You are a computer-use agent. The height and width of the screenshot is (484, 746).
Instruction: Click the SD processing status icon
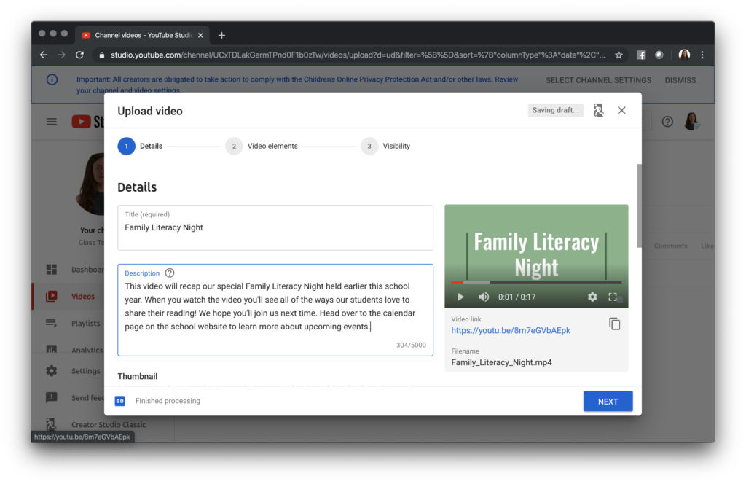[120, 401]
